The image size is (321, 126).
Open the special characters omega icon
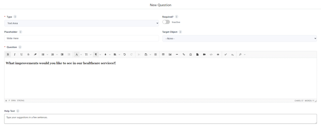191,55
